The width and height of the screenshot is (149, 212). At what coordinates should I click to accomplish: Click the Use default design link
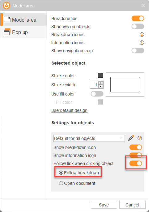[69, 110]
